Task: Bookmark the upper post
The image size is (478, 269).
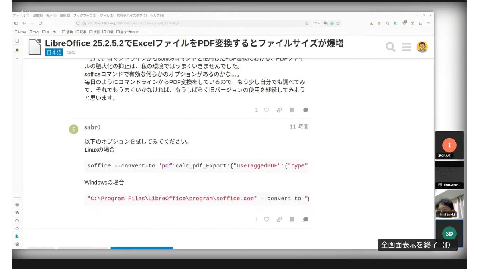Action: 292,110
